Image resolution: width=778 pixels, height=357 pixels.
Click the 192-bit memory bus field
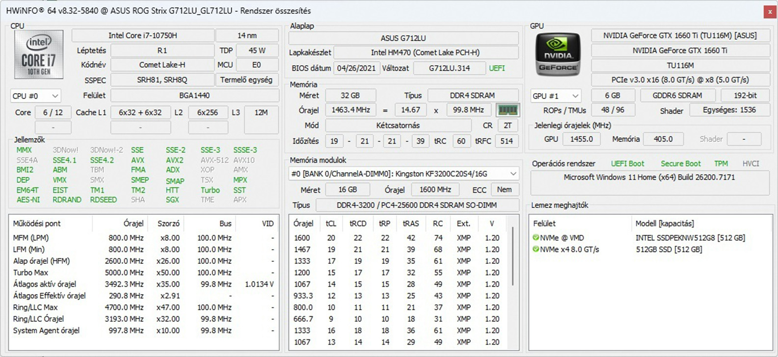click(x=746, y=96)
